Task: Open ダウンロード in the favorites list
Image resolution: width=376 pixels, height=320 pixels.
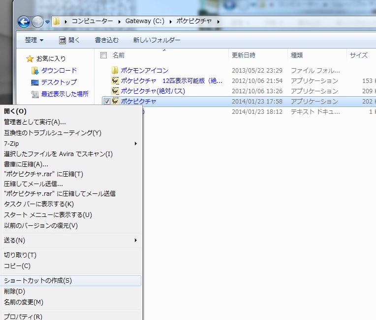Action: point(59,71)
